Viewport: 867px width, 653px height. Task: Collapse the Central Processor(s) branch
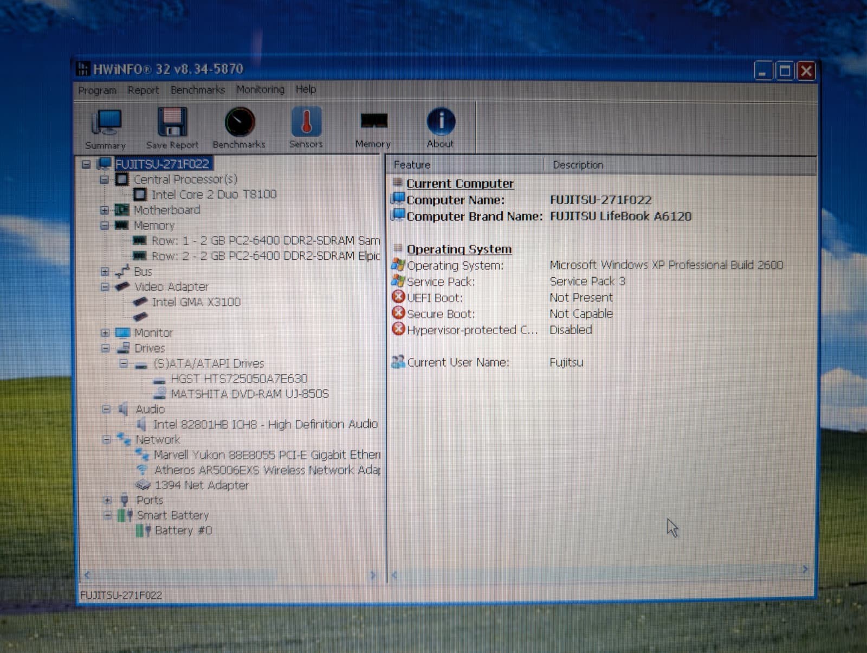[105, 179]
